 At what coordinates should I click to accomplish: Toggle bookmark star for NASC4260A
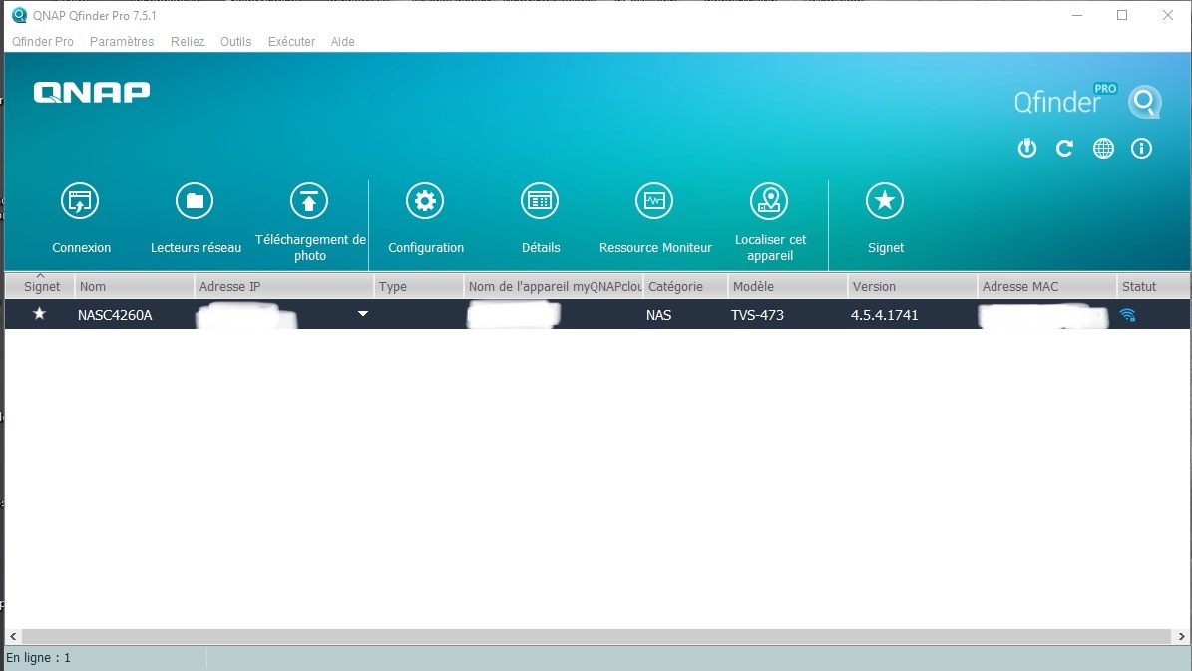pyautogui.click(x=40, y=314)
